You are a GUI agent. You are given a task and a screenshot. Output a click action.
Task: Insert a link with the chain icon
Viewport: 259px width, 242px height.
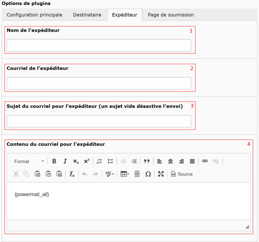pos(205,161)
